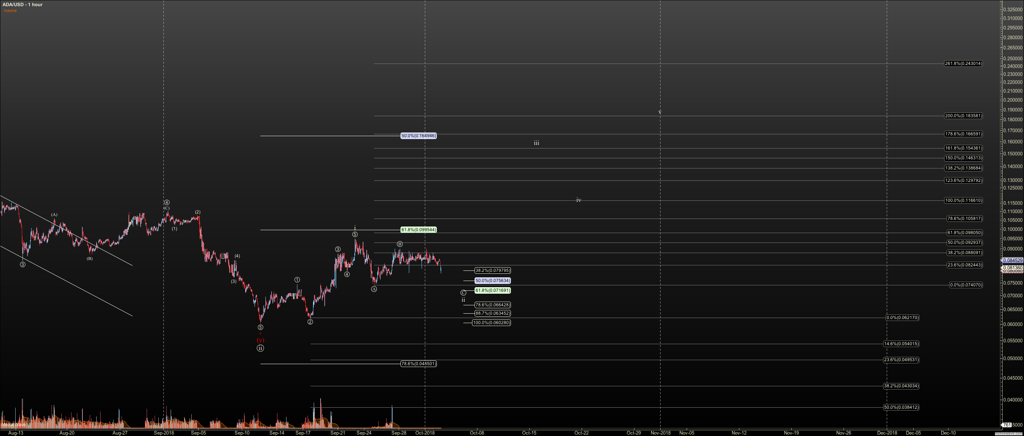Click the green 61.8%(0.099544) retracement label
The width and height of the screenshot is (1024, 436).
[x=418, y=230]
